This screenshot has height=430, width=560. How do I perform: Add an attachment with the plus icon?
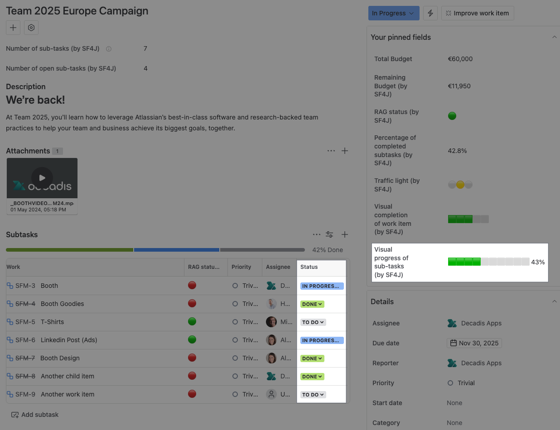click(345, 151)
